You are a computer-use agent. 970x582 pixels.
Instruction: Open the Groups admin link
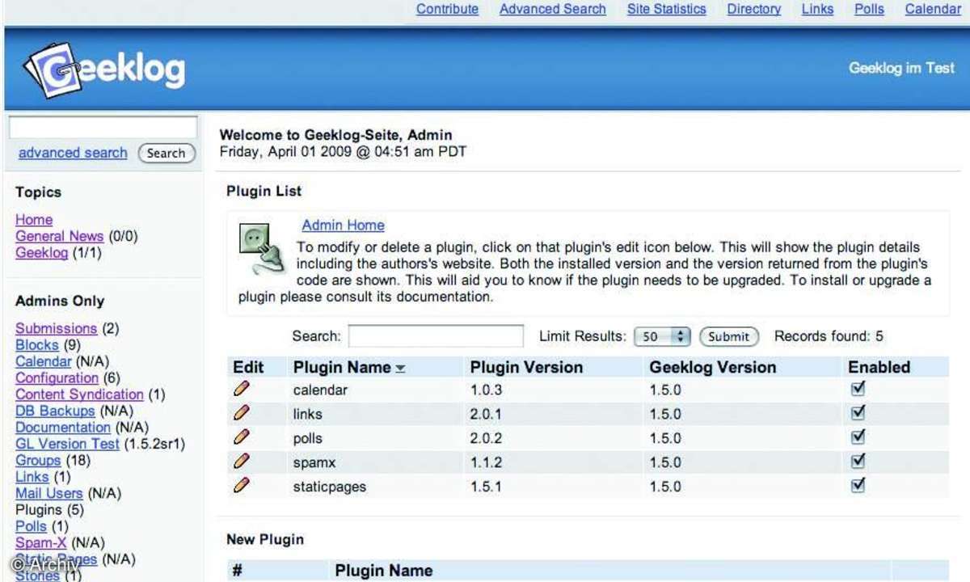click(x=38, y=460)
